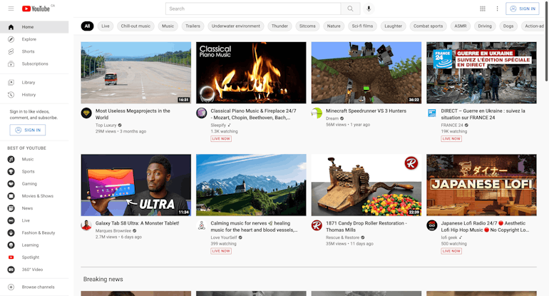Open 1871 Candy Drop Roller Restoration title
This screenshot has height=296, width=549.
coord(366,226)
